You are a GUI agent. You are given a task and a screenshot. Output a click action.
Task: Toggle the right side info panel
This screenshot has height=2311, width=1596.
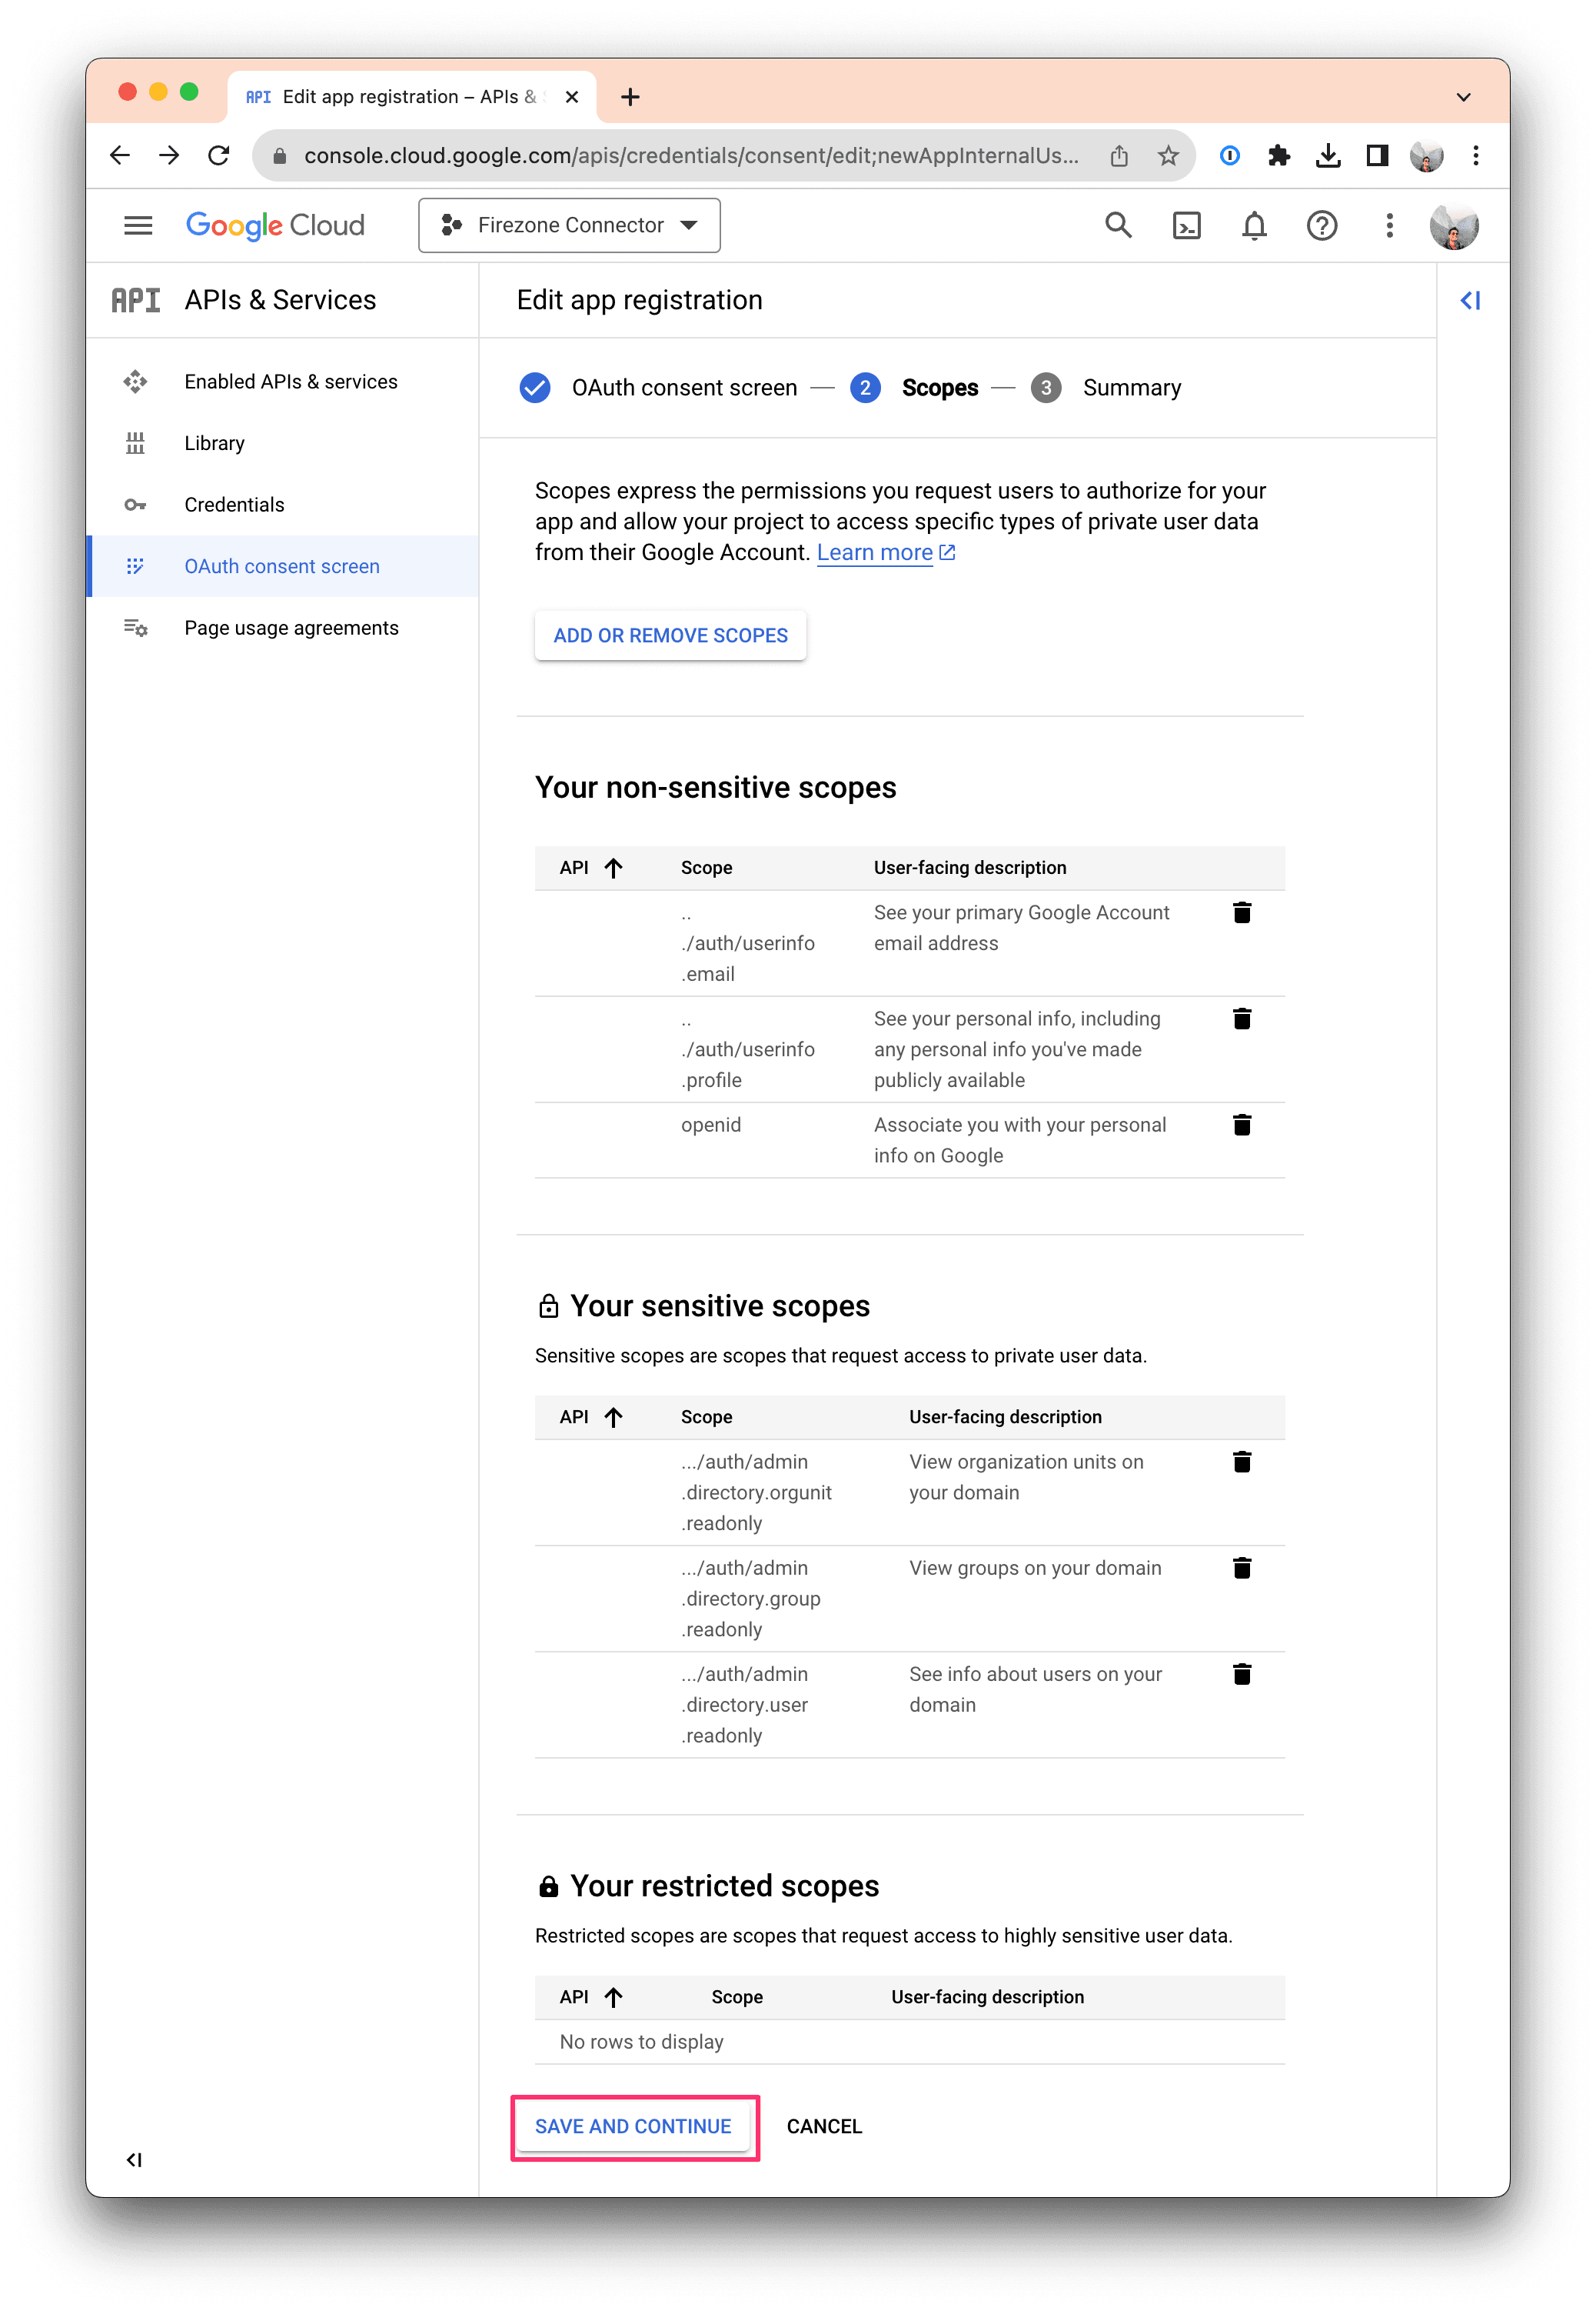(1470, 300)
